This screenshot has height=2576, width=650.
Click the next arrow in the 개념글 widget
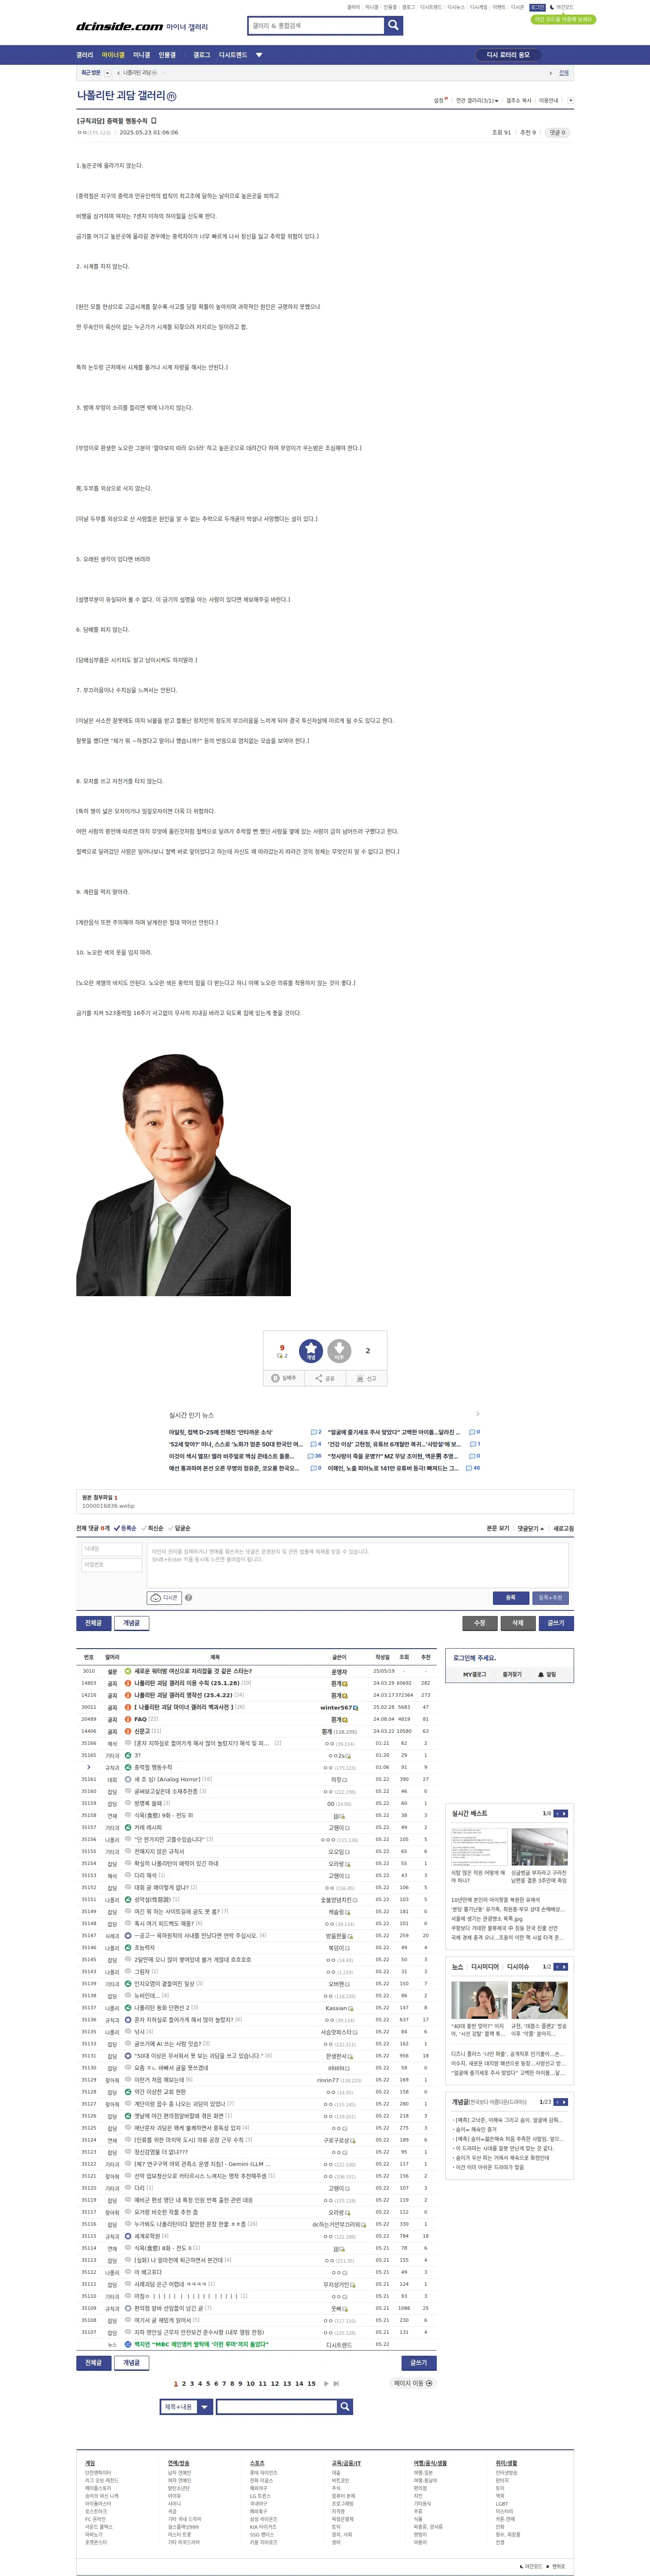coord(564,2102)
